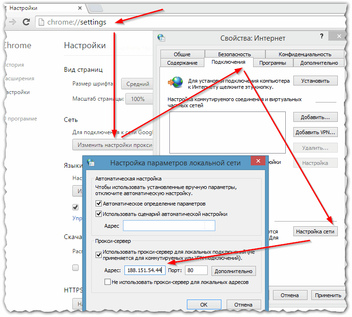Click the Настройка сети button
Screen dimensions: 352x317
coord(315,231)
